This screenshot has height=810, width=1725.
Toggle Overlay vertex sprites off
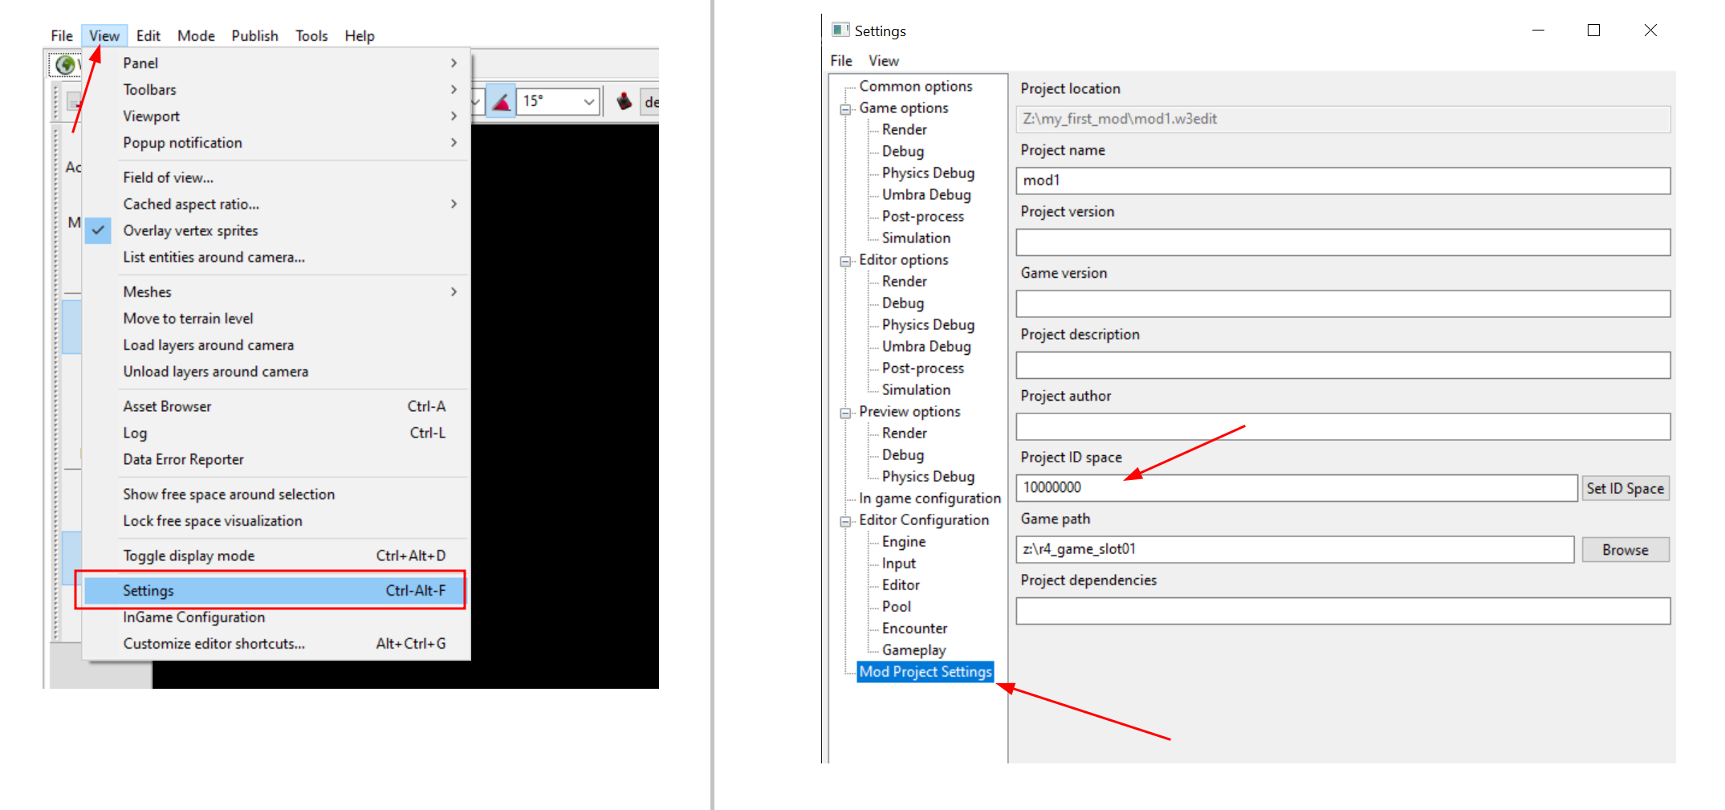coord(191,230)
